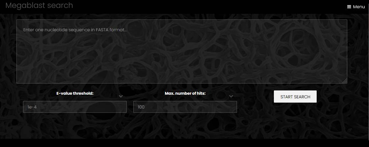Launch the megablast query with START SEARCH

point(295,97)
